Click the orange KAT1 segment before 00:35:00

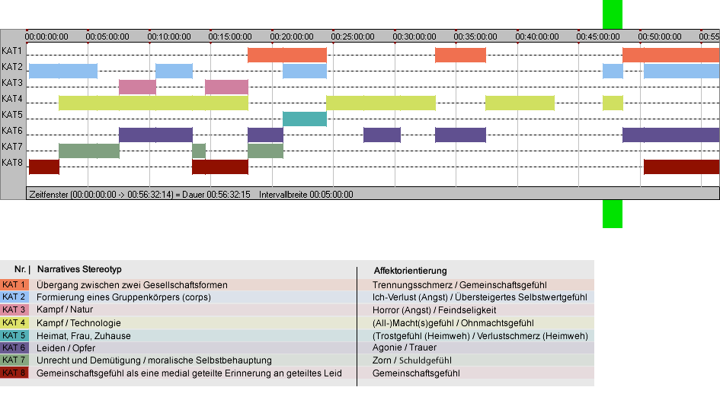(460, 55)
